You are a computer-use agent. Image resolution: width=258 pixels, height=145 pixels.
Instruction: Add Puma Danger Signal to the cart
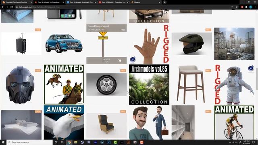tap(120, 61)
